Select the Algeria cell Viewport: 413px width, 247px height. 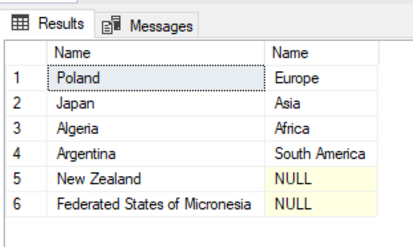click(155, 129)
